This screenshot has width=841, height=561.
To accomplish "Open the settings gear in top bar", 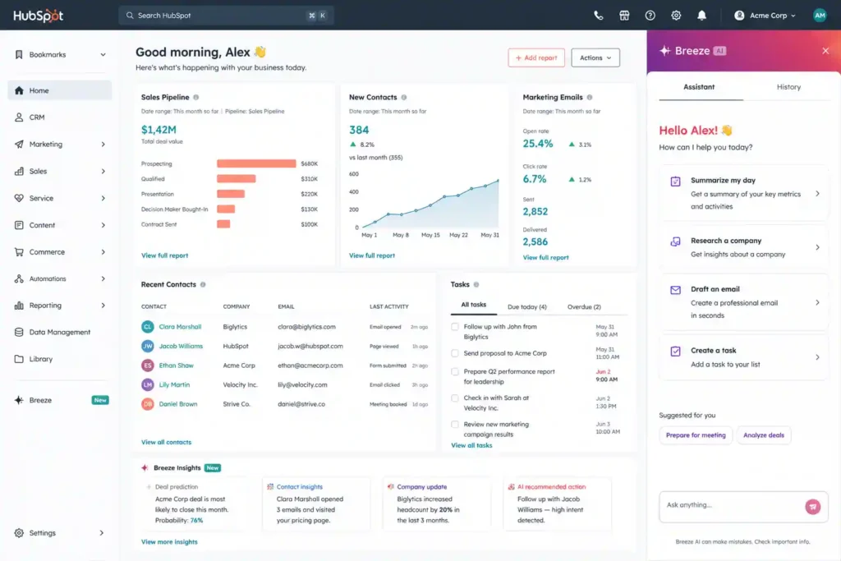I will click(676, 16).
